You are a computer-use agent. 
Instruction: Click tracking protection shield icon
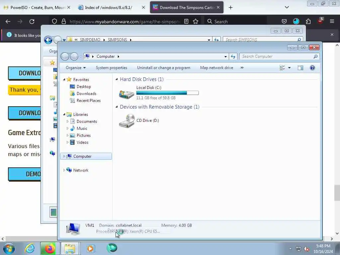(x=54, y=22)
